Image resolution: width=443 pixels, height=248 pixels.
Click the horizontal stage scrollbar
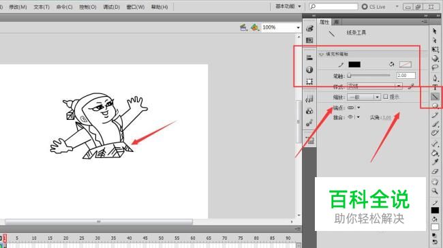click(99, 222)
